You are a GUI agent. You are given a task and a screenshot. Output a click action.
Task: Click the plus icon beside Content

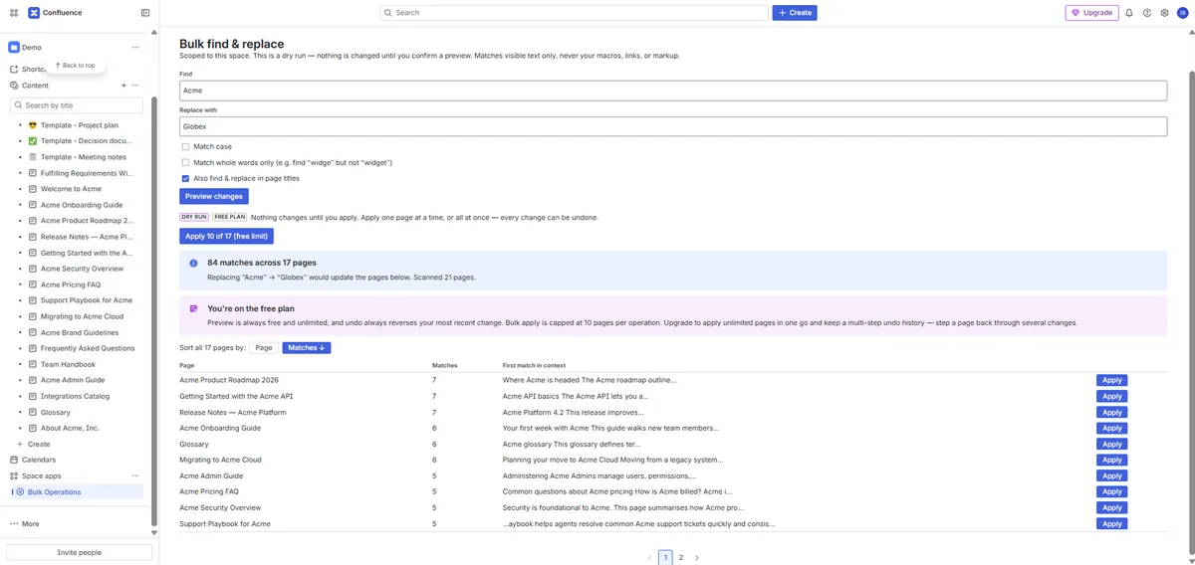click(x=123, y=86)
